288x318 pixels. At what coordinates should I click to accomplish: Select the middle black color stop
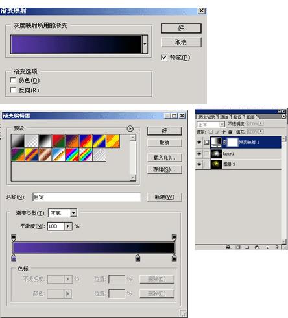tap(138, 258)
